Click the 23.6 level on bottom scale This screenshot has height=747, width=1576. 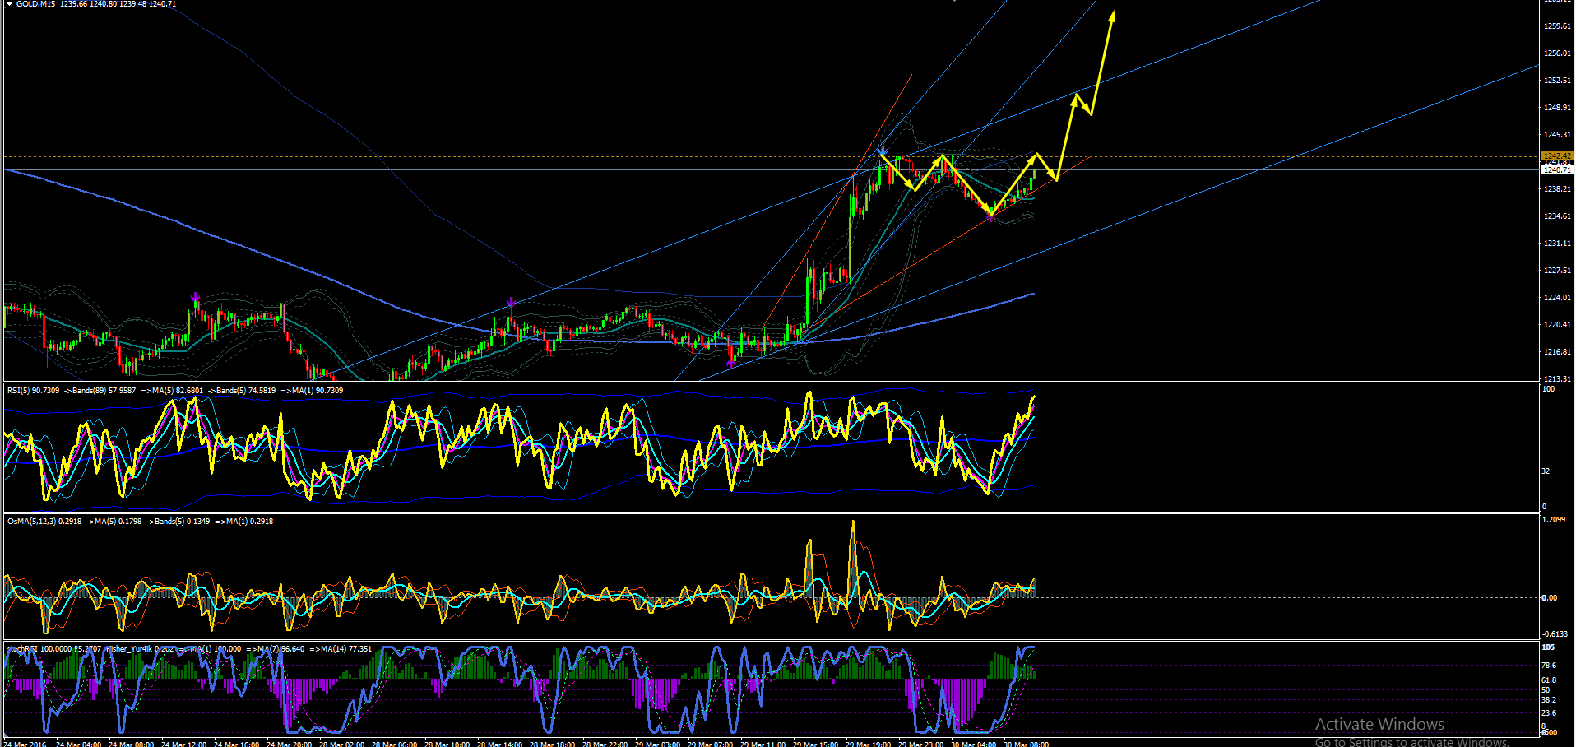coord(1549,713)
